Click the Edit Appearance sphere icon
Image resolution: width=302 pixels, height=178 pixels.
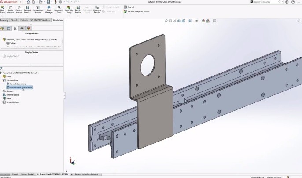pyautogui.click(x=203, y=21)
